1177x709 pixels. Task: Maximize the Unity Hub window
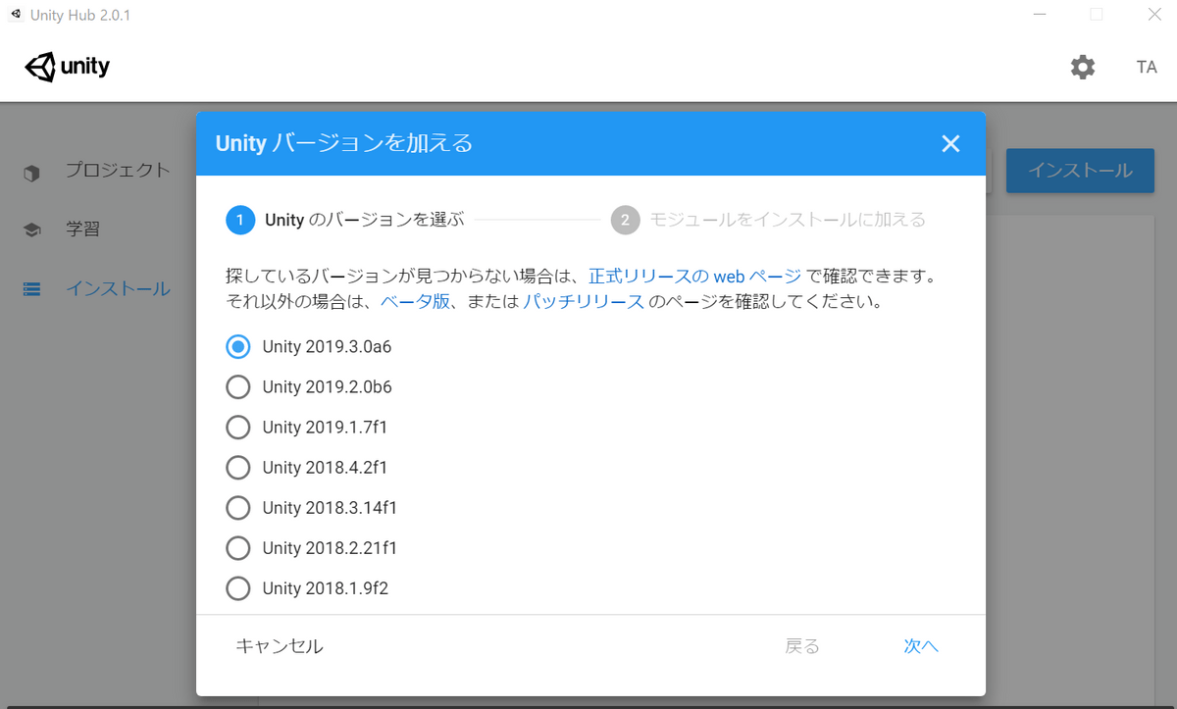click(1097, 14)
